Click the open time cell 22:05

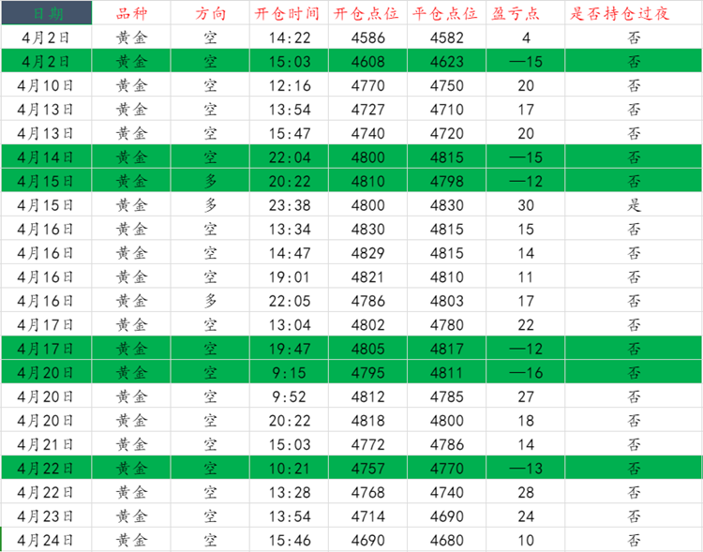(x=290, y=300)
